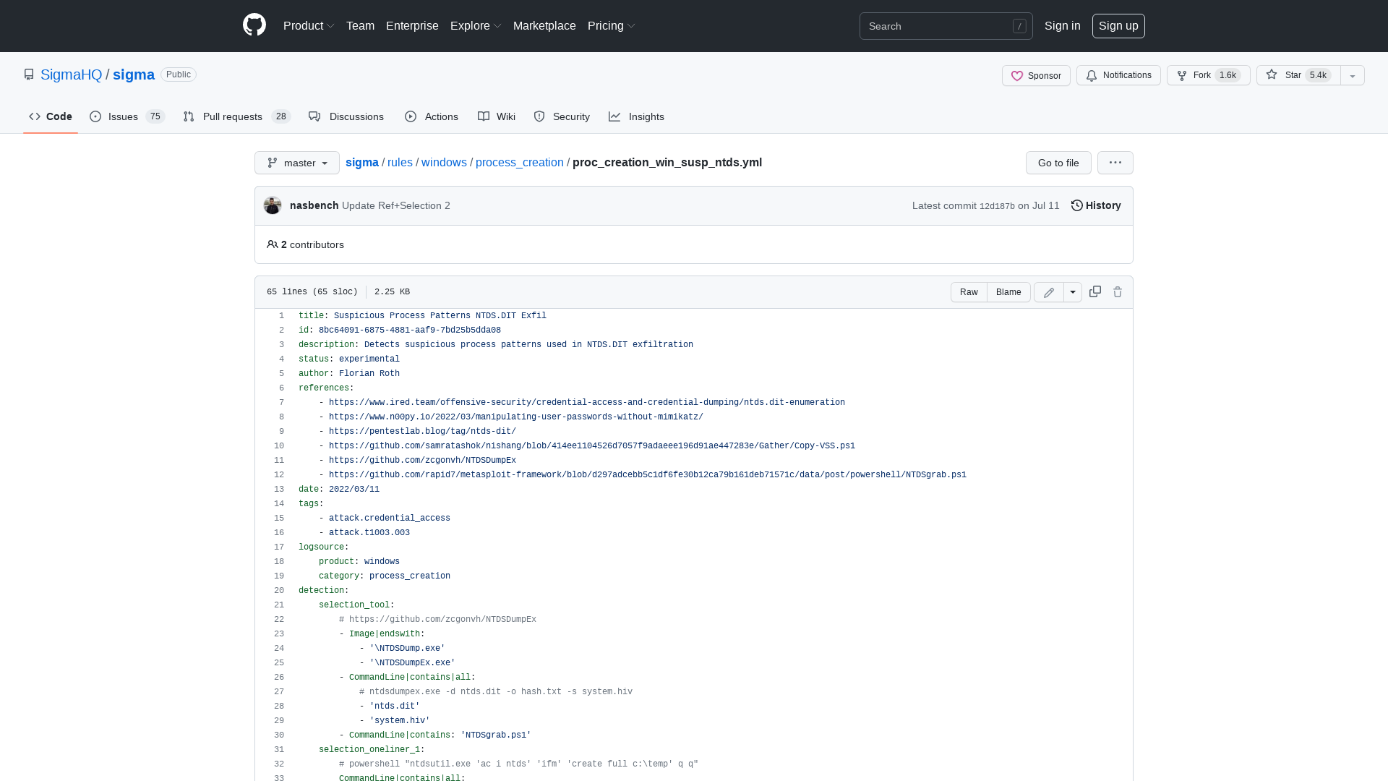Expand additional edit options arrow
The width and height of the screenshot is (1388, 781).
(x=1073, y=292)
